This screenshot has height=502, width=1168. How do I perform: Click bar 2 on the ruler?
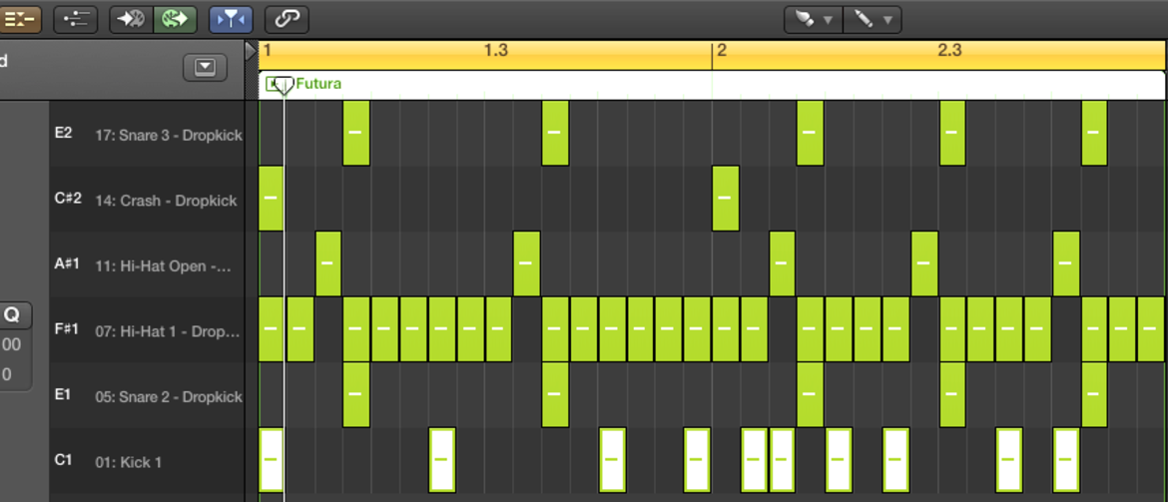(x=721, y=51)
